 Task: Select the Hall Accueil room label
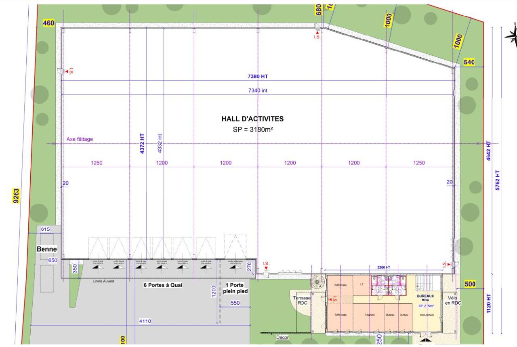tap(426, 315)
